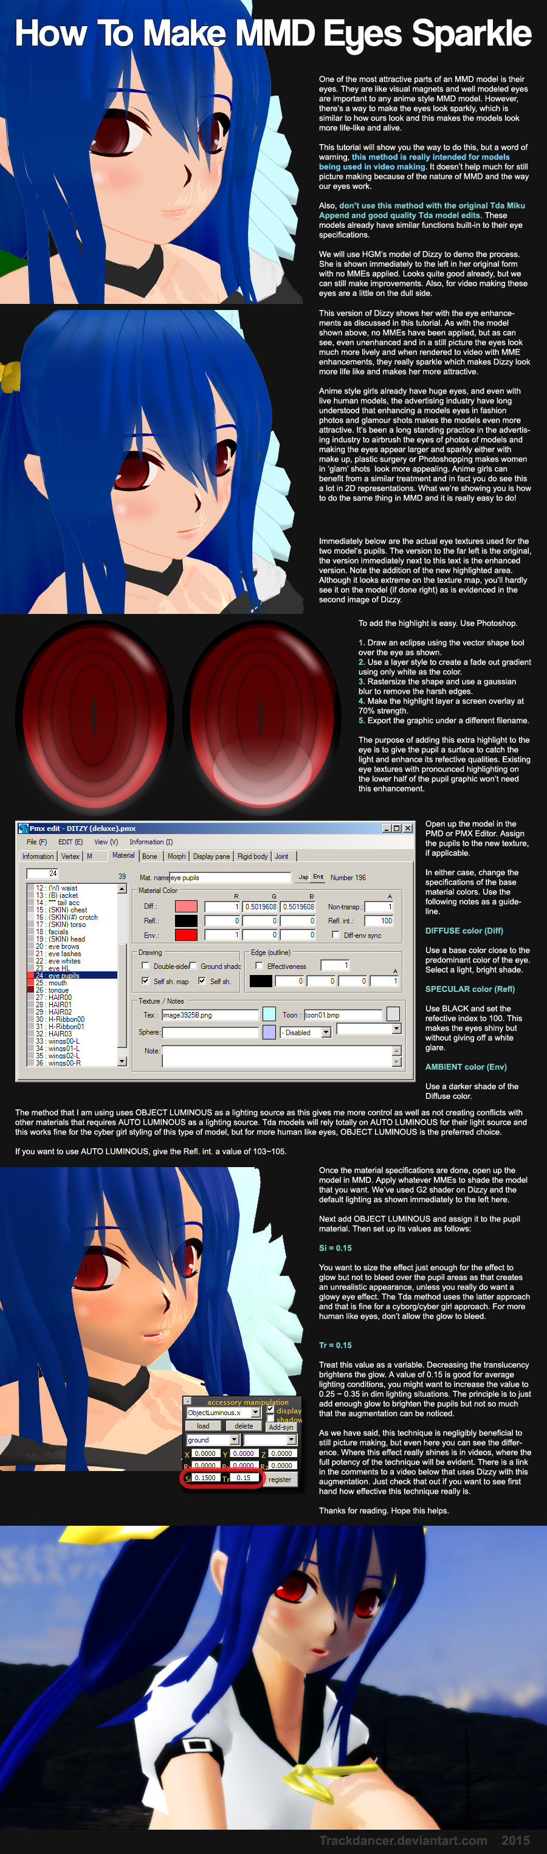Click the Non-transp. value field
Screen dimensions: 547x1854
[379, 907]
